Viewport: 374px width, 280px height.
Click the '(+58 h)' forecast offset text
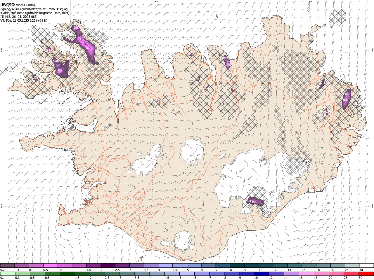click(x=42, y=20)
